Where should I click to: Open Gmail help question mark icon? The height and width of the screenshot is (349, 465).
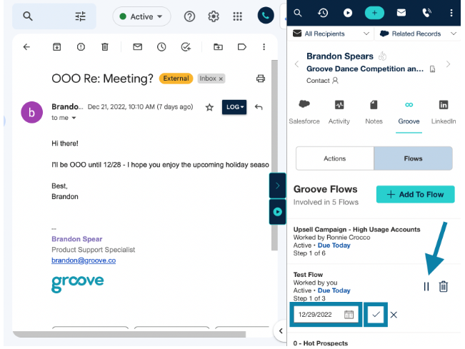189,16
